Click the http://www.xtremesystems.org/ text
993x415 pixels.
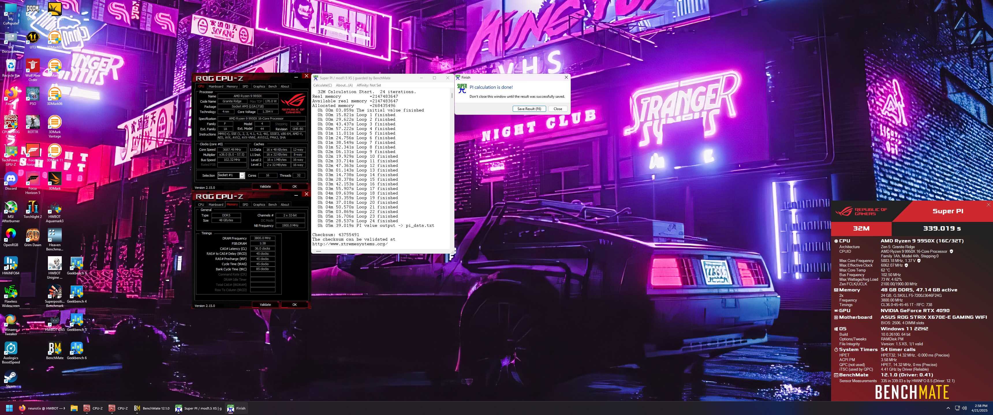point(350,244)
